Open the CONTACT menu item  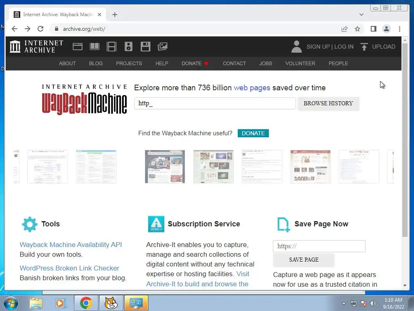click(x=234, y=64)
